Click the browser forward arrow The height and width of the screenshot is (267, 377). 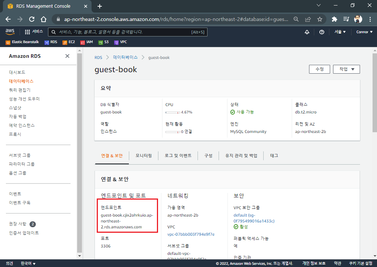coord(20,19)
